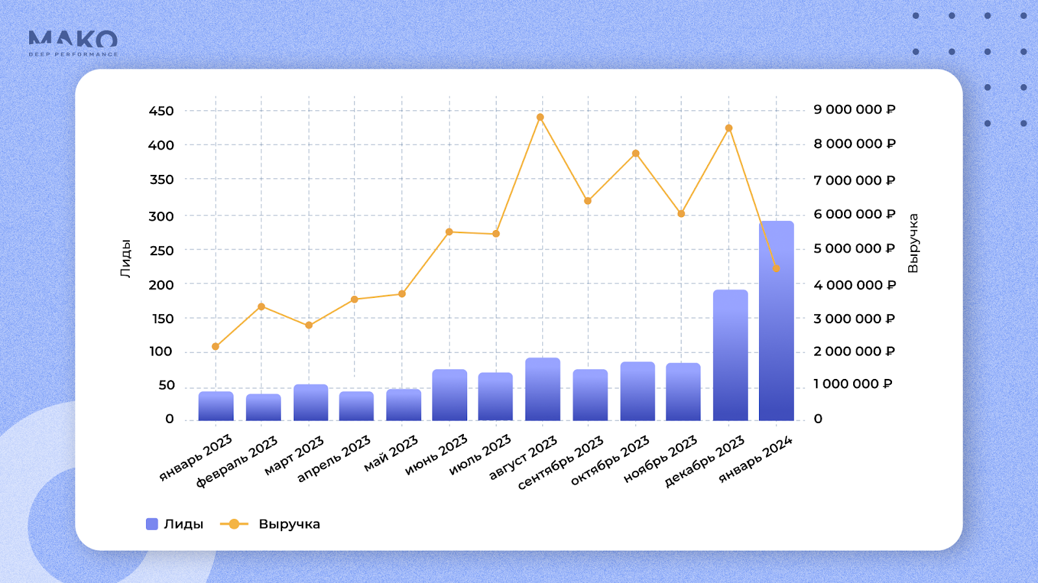
Task: Click the ноябрь 2023 revenue data point
Action: [681, 214]
